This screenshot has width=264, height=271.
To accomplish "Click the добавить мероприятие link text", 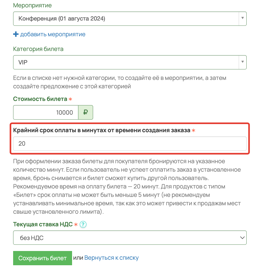I will tap(53, 34).
